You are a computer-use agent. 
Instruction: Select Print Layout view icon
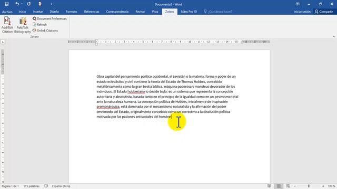tap(279, 186)
